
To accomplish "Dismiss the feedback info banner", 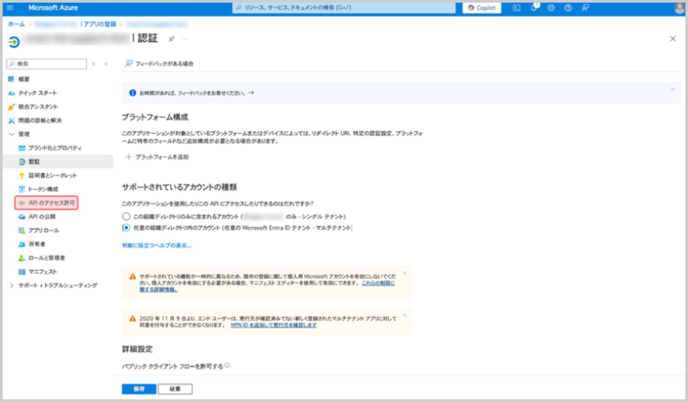I will click(x=672, y=89).
